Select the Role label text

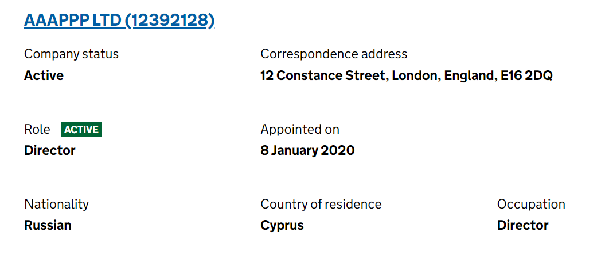pos(37,129)
